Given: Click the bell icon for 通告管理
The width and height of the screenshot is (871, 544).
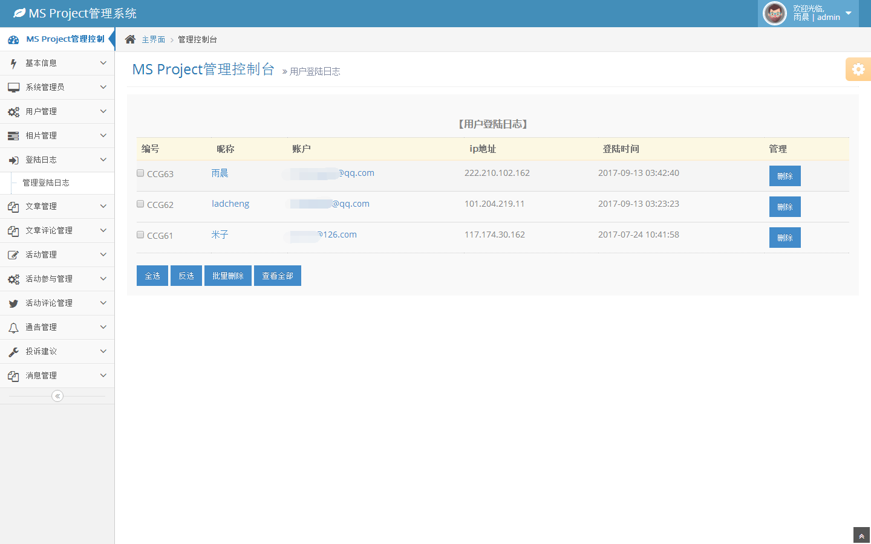Looking at the screenshot, I should coord(13,328).
